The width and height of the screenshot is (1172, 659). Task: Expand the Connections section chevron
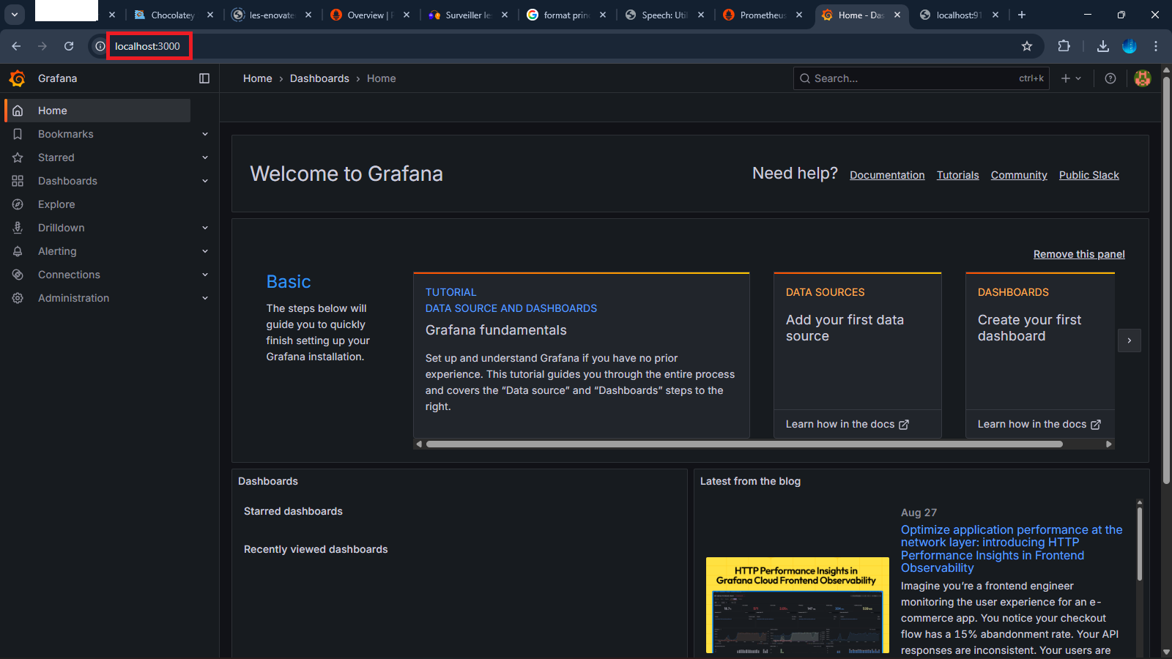(205, 275)
